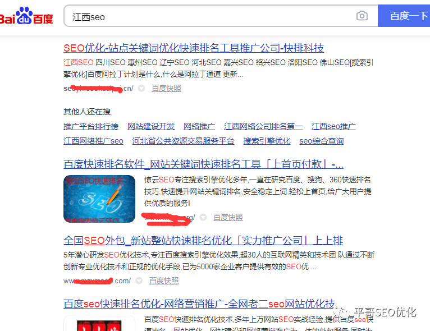Click the www .com/ URL text of third result

[97, 281]
